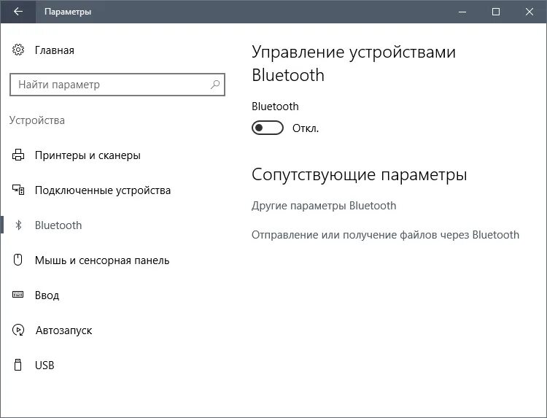Maximize the Параметры window

point(496,12)
